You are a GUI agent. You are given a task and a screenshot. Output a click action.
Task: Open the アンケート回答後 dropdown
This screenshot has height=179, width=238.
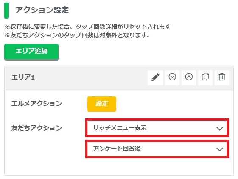coord(157,149)
